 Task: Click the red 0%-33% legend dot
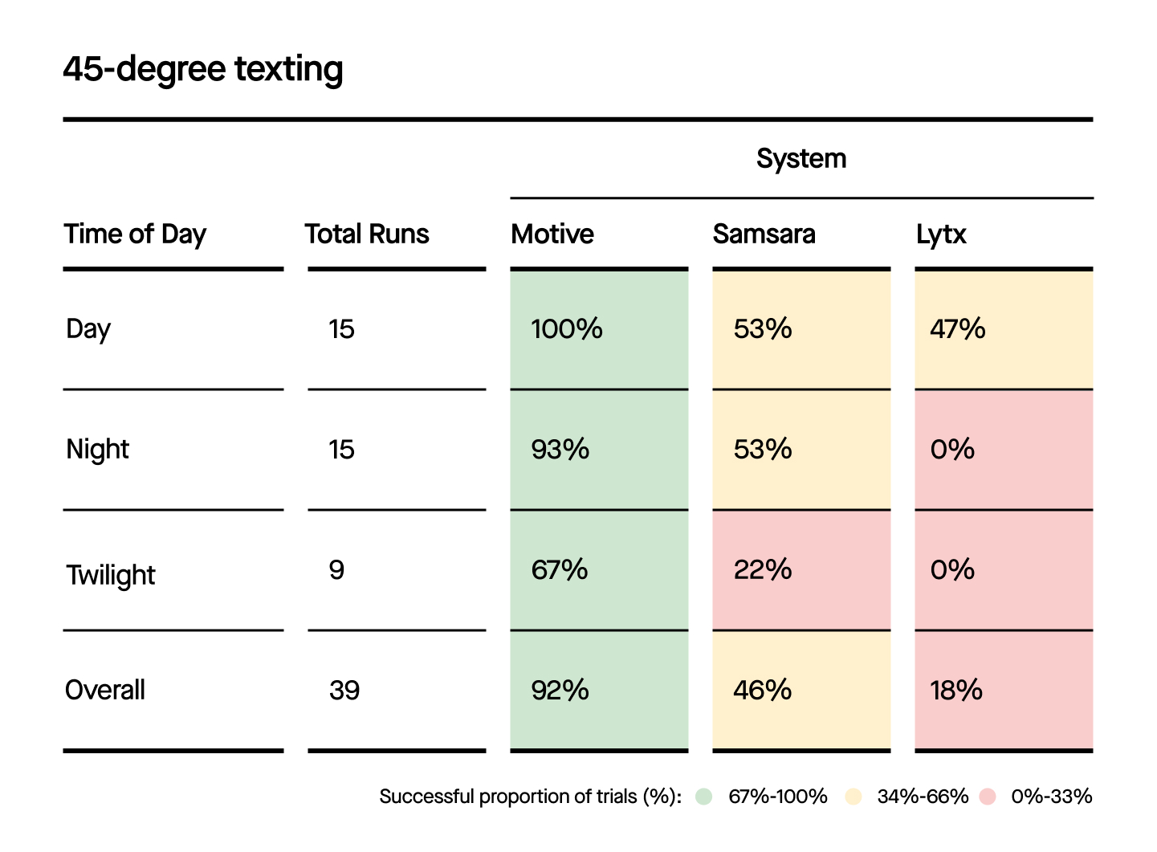[x=988, y=797]
